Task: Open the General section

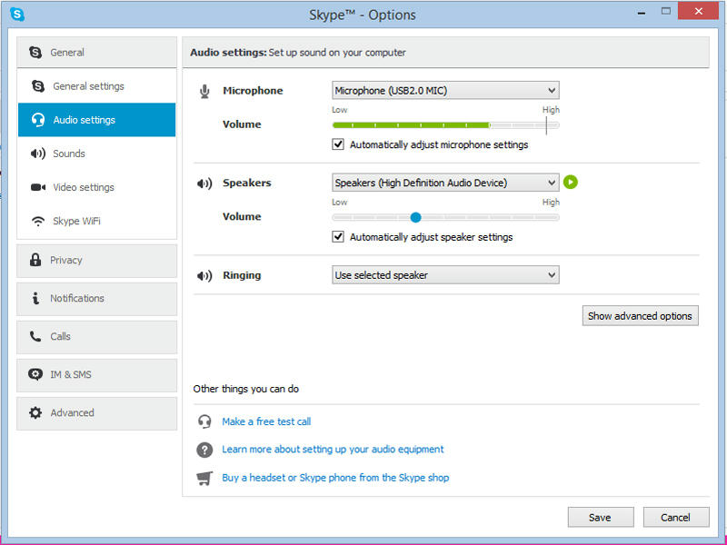Action: (97, 53)
